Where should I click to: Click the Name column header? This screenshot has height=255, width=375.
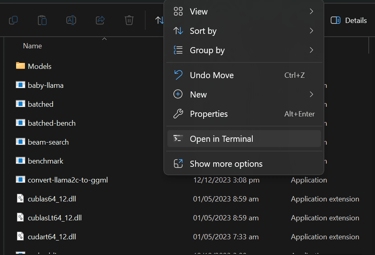(x=33, y=46)
